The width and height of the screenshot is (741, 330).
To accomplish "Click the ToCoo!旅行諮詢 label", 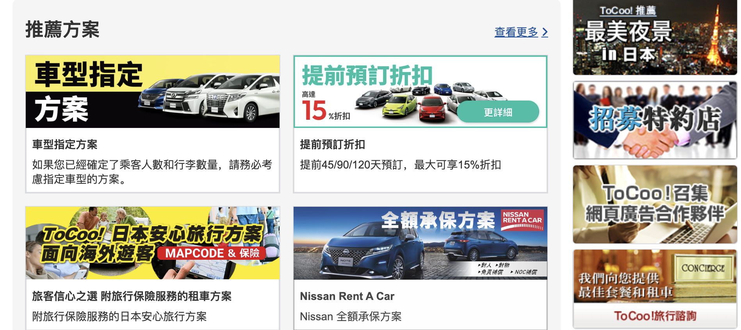I will [x=655, y=316].
